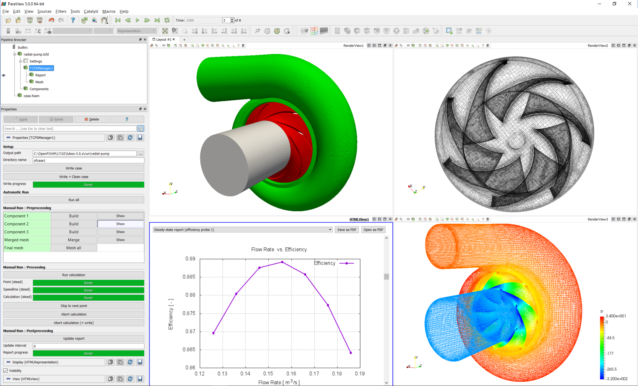Viewport: 638px width, 386px height.
Task: Click the Save as PDF button in HTMLView1
Action: [347, 230]
